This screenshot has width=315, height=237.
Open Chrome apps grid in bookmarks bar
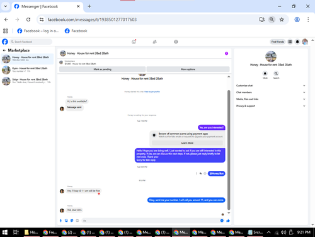click(6, 31)
